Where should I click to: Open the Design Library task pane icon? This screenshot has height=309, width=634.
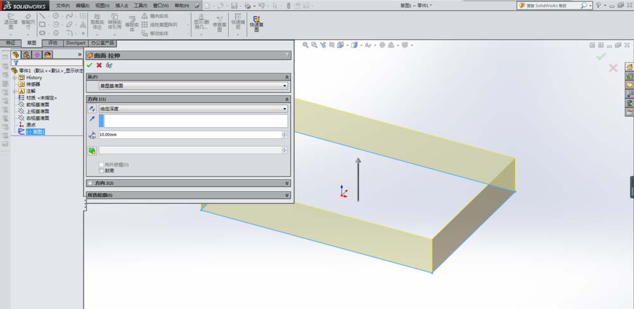coord(630,75)
